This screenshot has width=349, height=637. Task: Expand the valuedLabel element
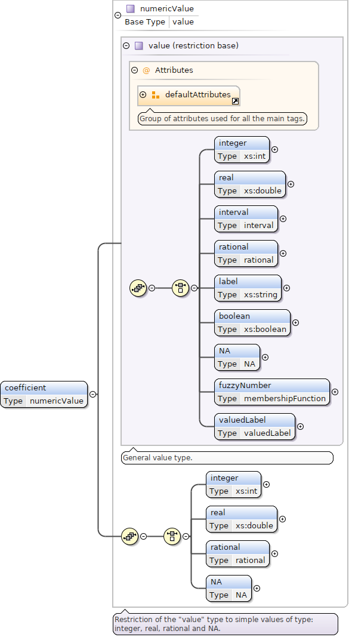[x=300, y=426]
